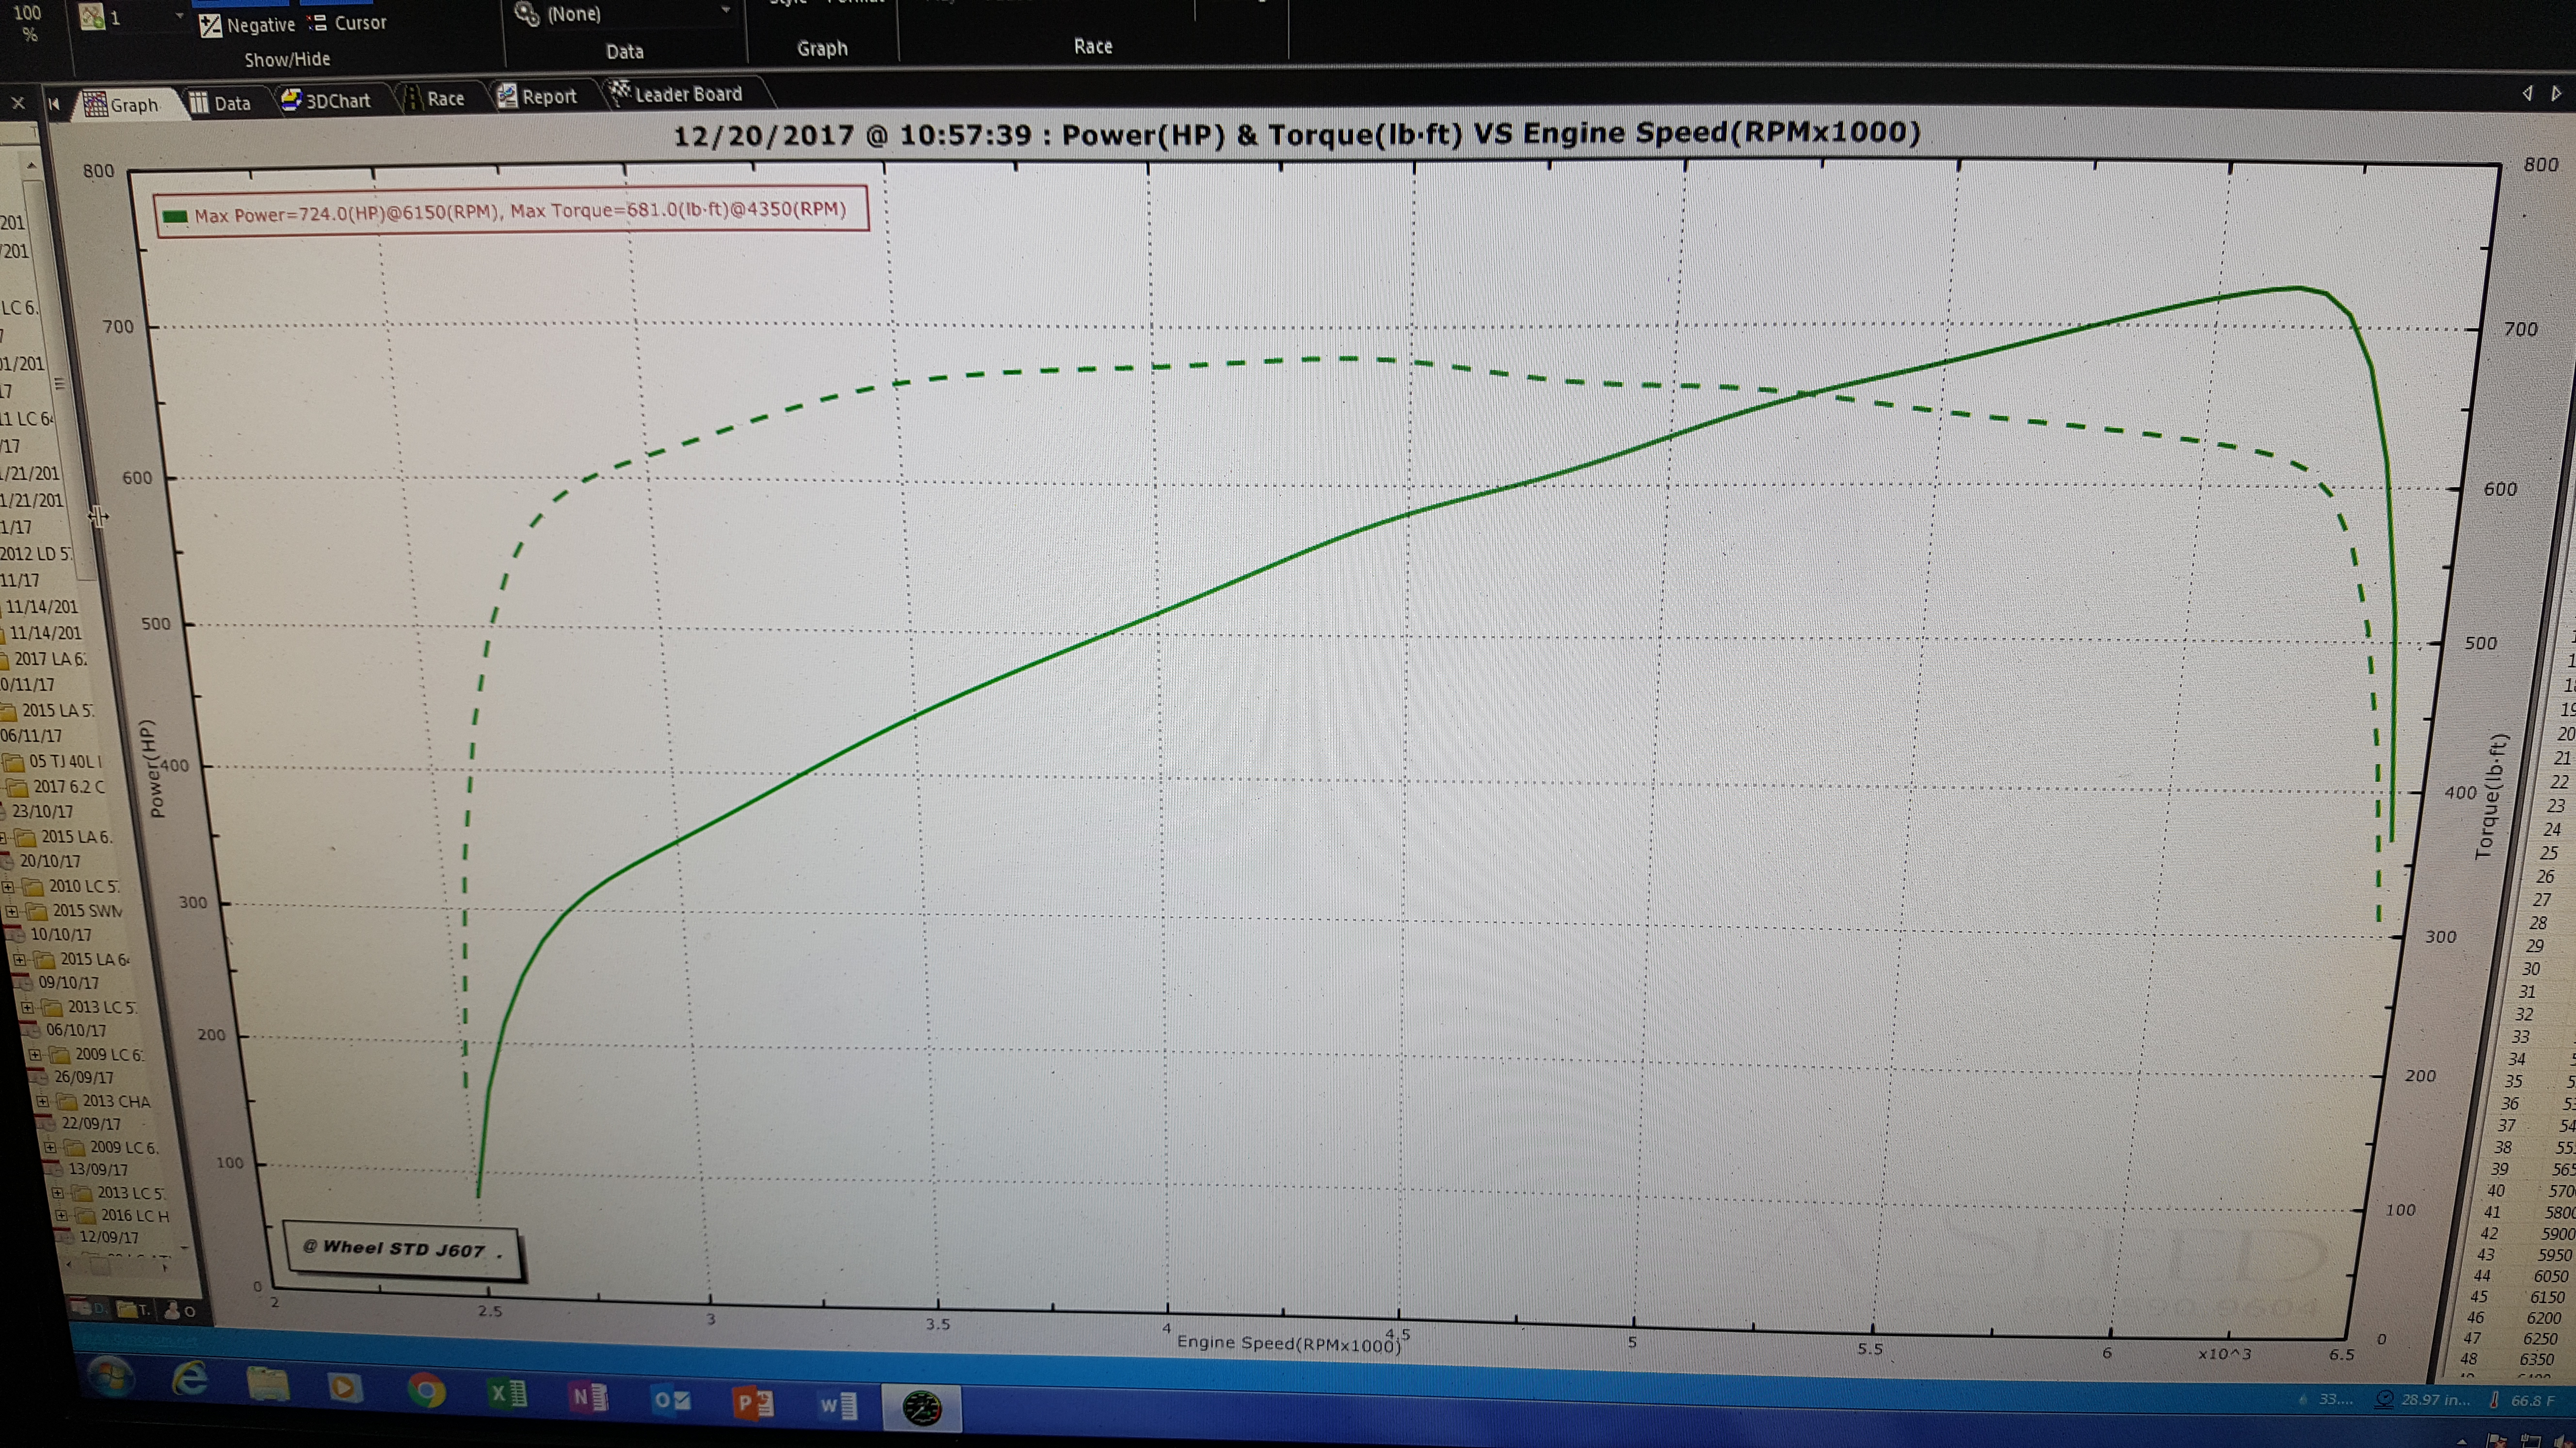Select the 2017 6.2 C folder
This screenshot has height=1448, width=2576.
tap(56, 787)
